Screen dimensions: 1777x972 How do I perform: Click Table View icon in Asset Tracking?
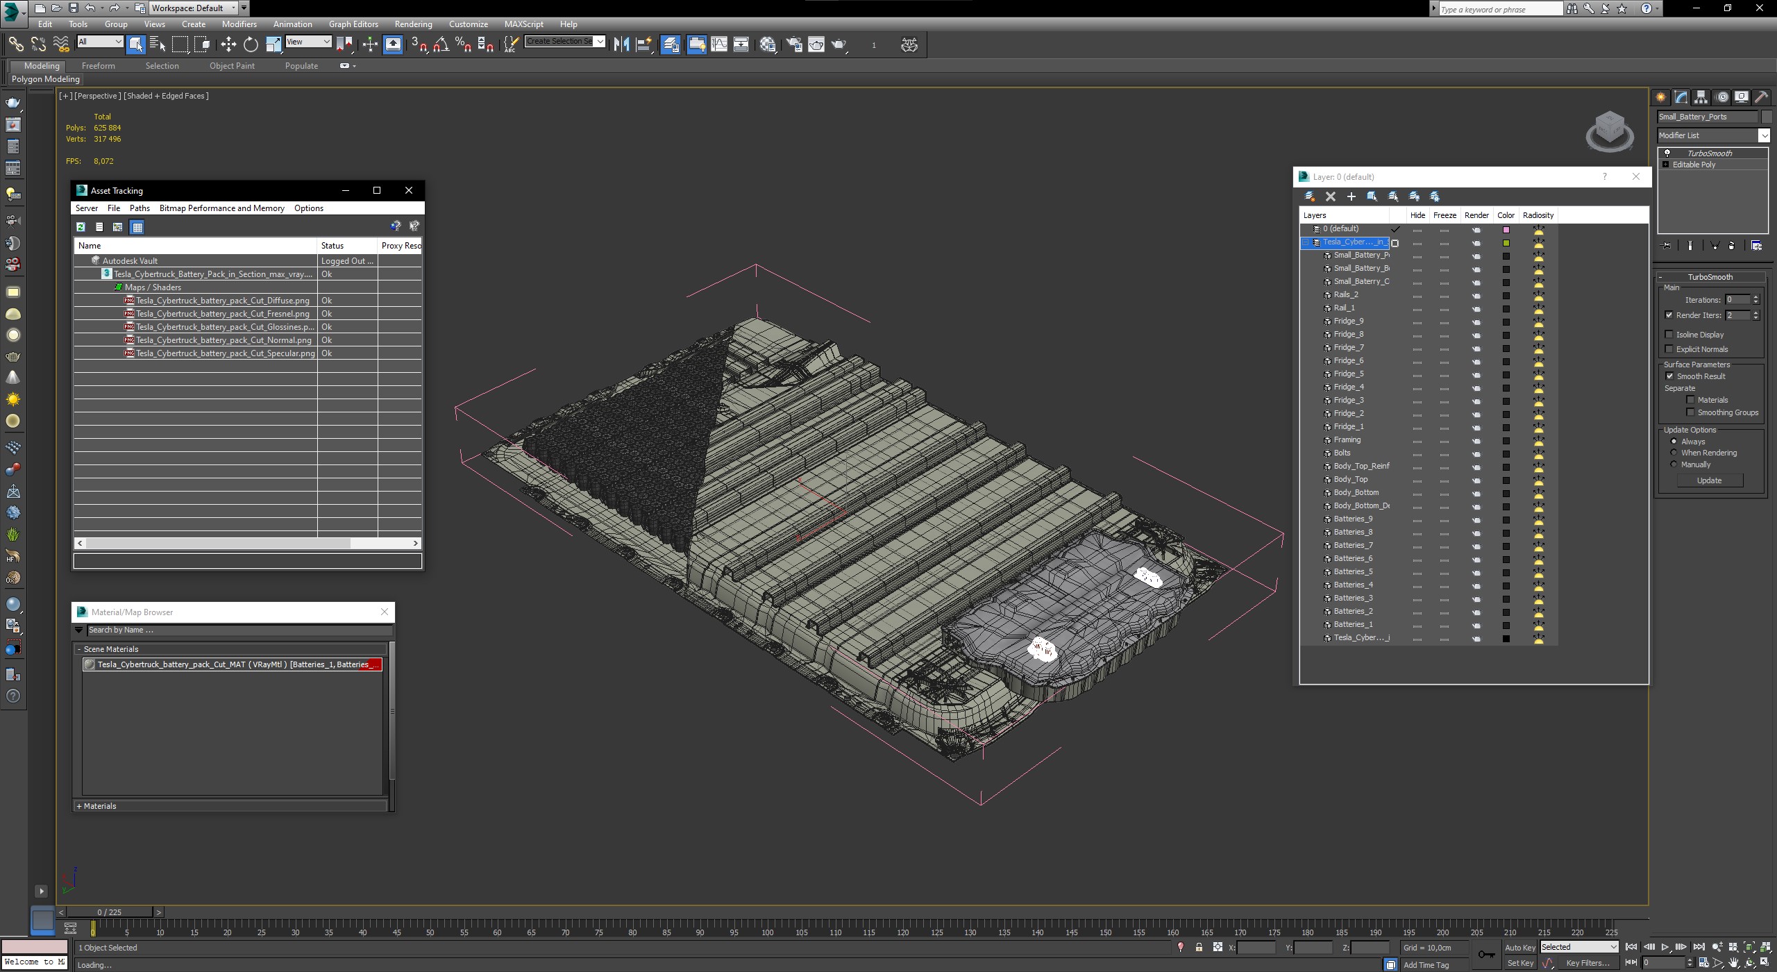[x=137, y=227]
